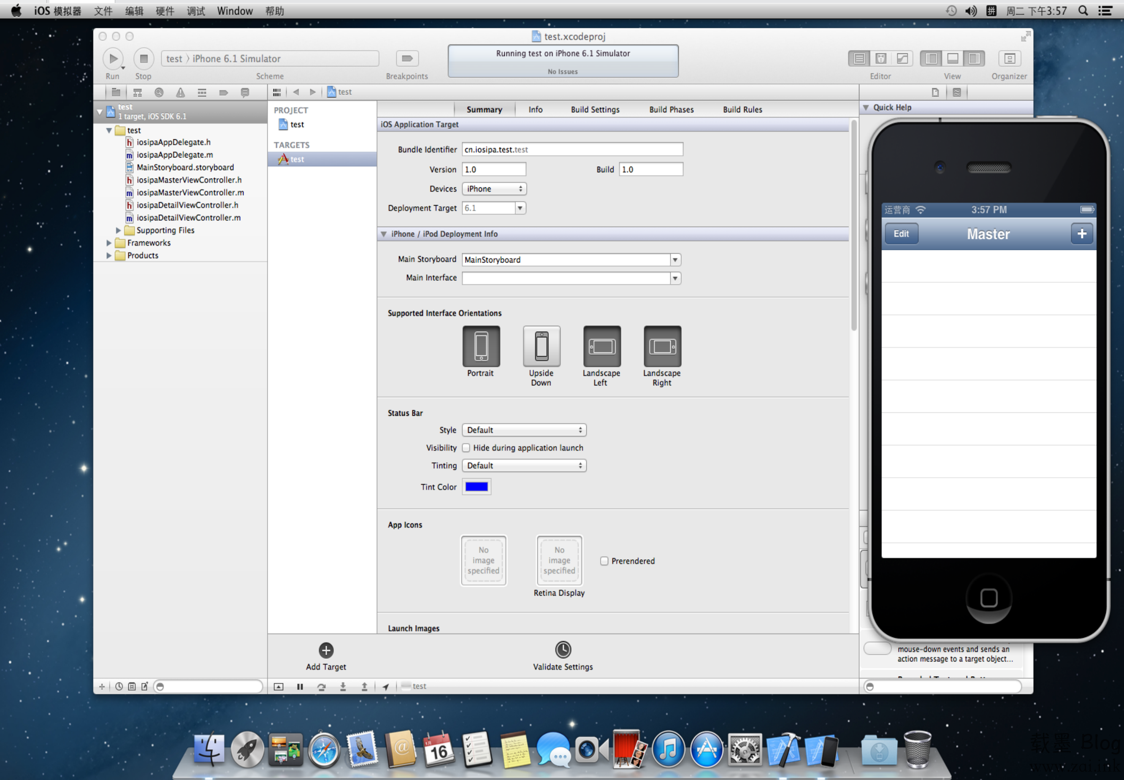The width and height of the screenshot is (1124, 780).
Task: Click the Tint Color blue swatch
Action: pos(476,487)
